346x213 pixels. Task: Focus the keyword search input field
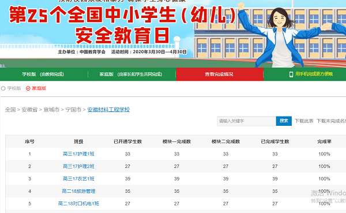tap(246, 121)
